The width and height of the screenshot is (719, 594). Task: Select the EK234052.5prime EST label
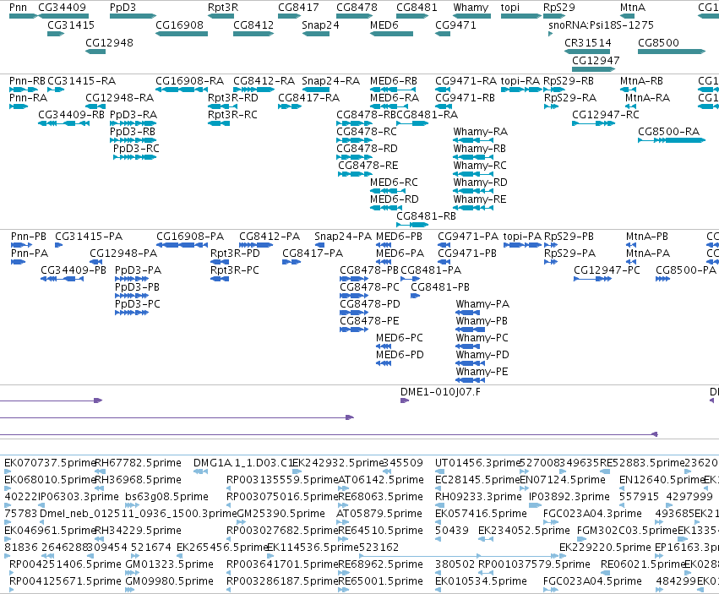pos(524,531)
